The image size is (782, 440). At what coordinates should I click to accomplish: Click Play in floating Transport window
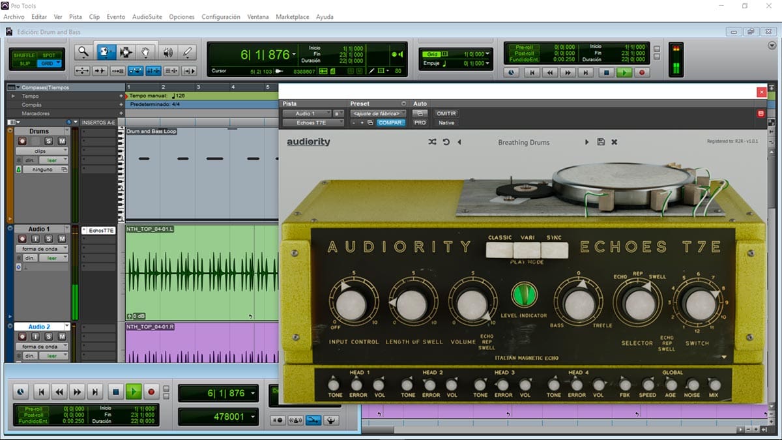tap(134, 392)
